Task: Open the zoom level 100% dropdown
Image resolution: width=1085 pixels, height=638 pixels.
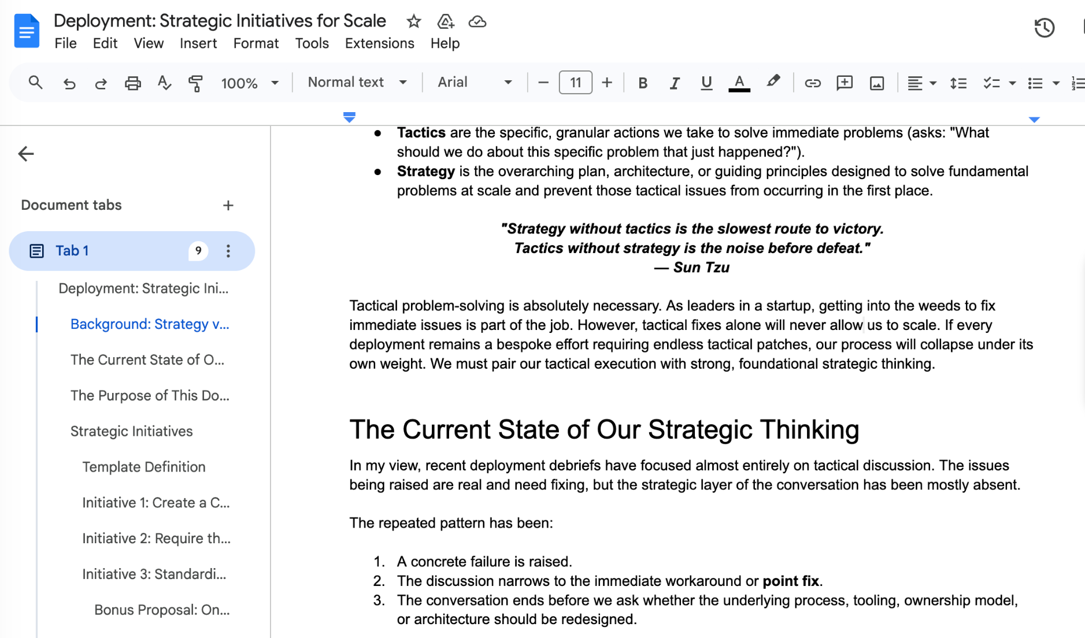Action: (x=250, y=83)
